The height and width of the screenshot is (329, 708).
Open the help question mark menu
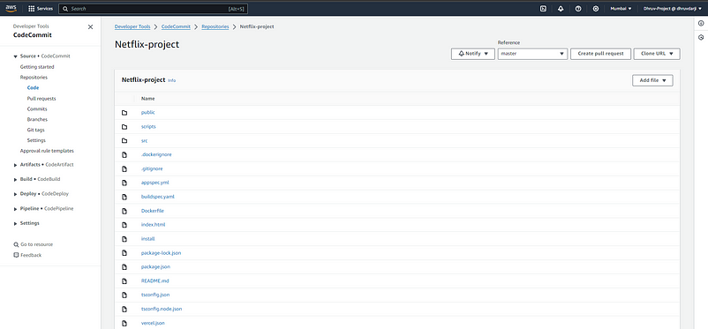pos(578,9)
